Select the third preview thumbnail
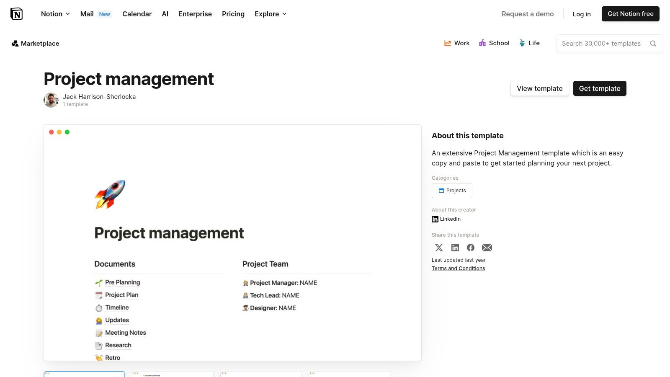670x377 pixels. 261,374
